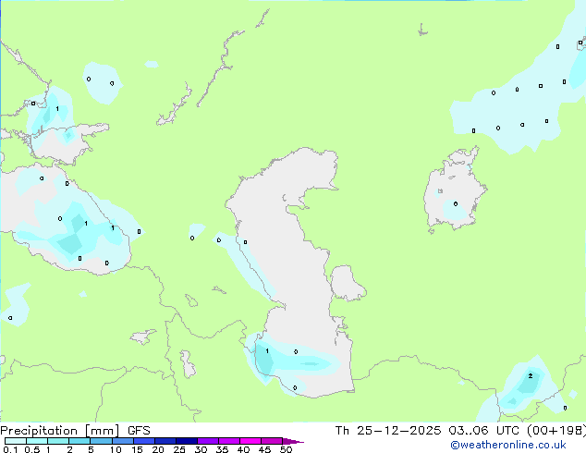Click the 30 mm violet legend box
The height and width of the screenshot is (453, 586).
(x=207, y=441)
